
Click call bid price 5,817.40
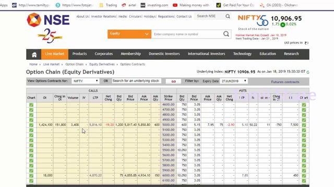pyautogui.click(x=130, y=125)
